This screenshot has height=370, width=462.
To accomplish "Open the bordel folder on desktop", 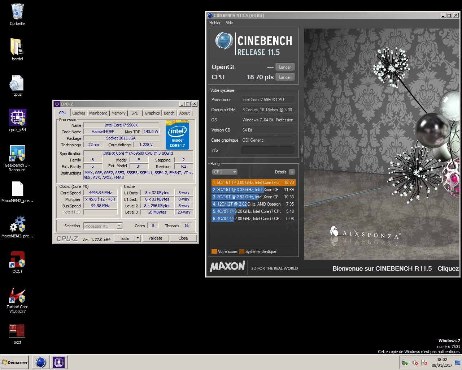I will 17,47.
